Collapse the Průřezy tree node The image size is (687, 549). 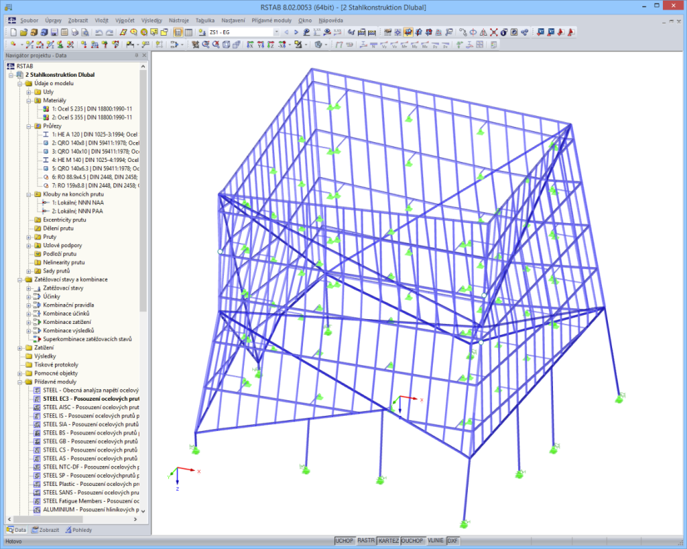click(28, 126)
